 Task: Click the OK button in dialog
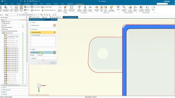point(39,63)
